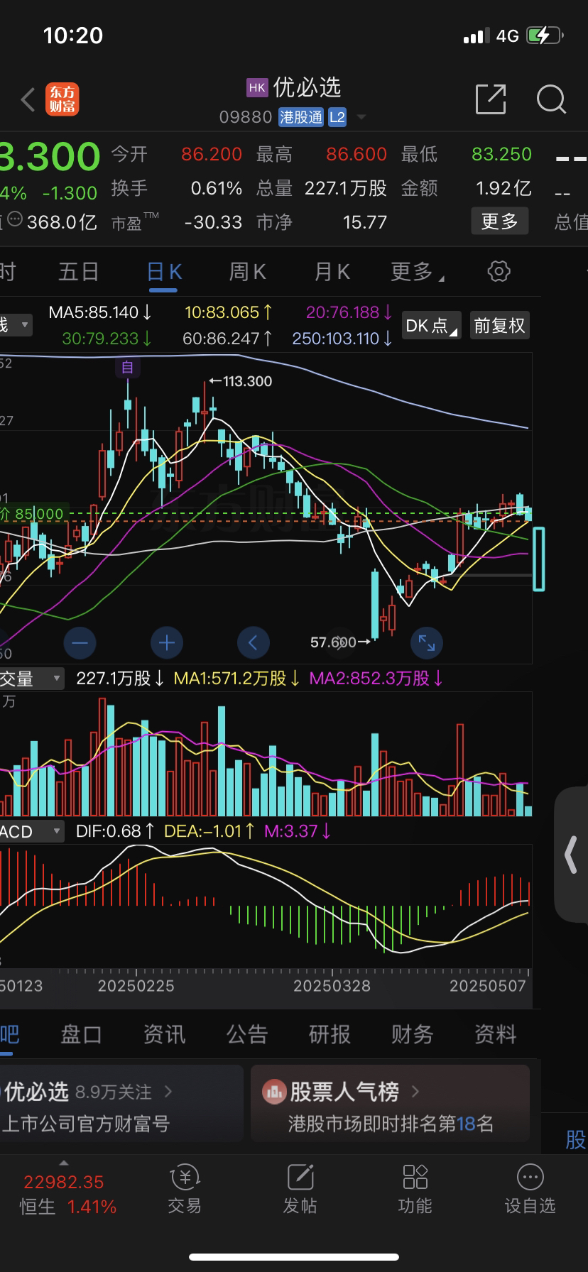Tap the 20250328 date label
Viewport: 588px width, 1272px height.
pyautogui.click(x=332, y=986)
